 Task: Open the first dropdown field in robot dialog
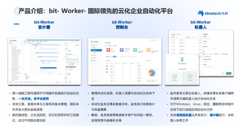coord(217,38)
